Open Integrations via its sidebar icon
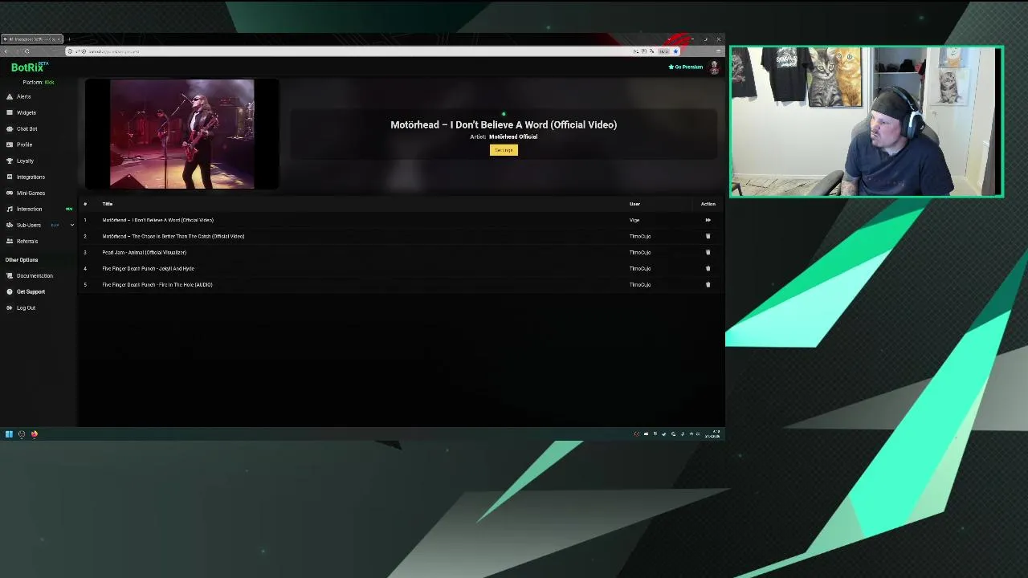Viewport: 1028px width, 578px height. pos(10,177)
